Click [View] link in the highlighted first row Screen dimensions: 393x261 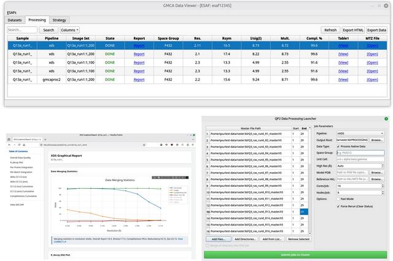point(343,45)
